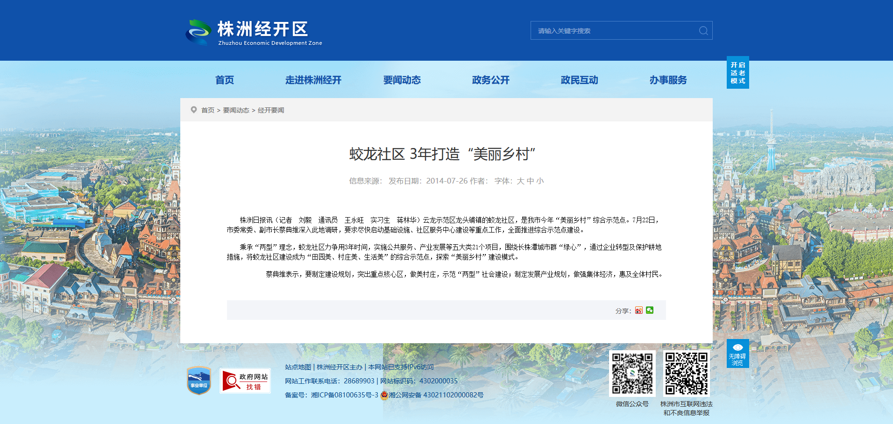Share article via WeChat icon
893x424 pixels.
(x=650, y=311)
